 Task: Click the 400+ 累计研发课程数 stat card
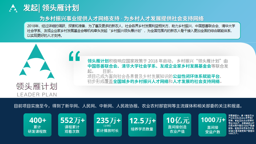coord(37,125)
